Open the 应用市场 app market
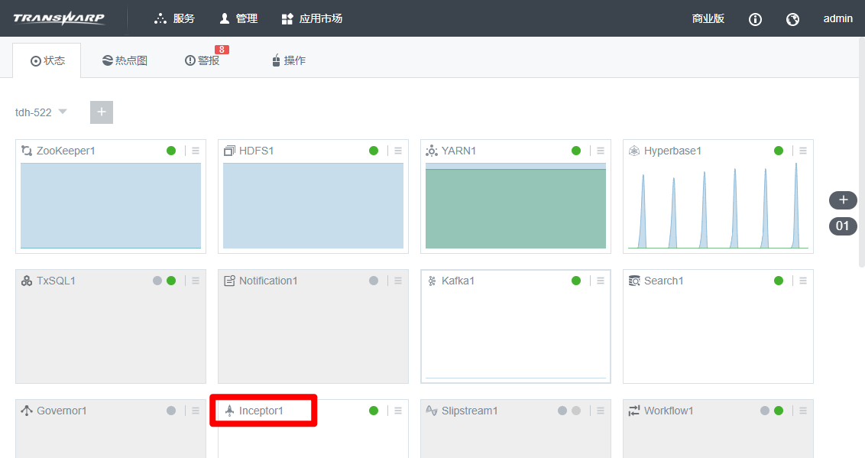The height and width of the screenshot is (458, 865). click(312, 18)
